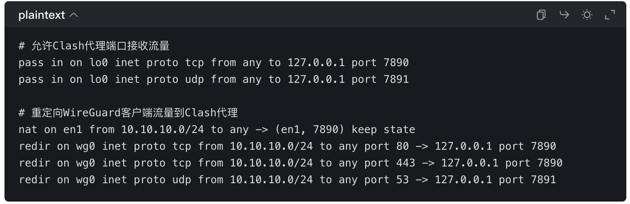Copy the code block contents
The image size is (630, 204).
(541, 15)
